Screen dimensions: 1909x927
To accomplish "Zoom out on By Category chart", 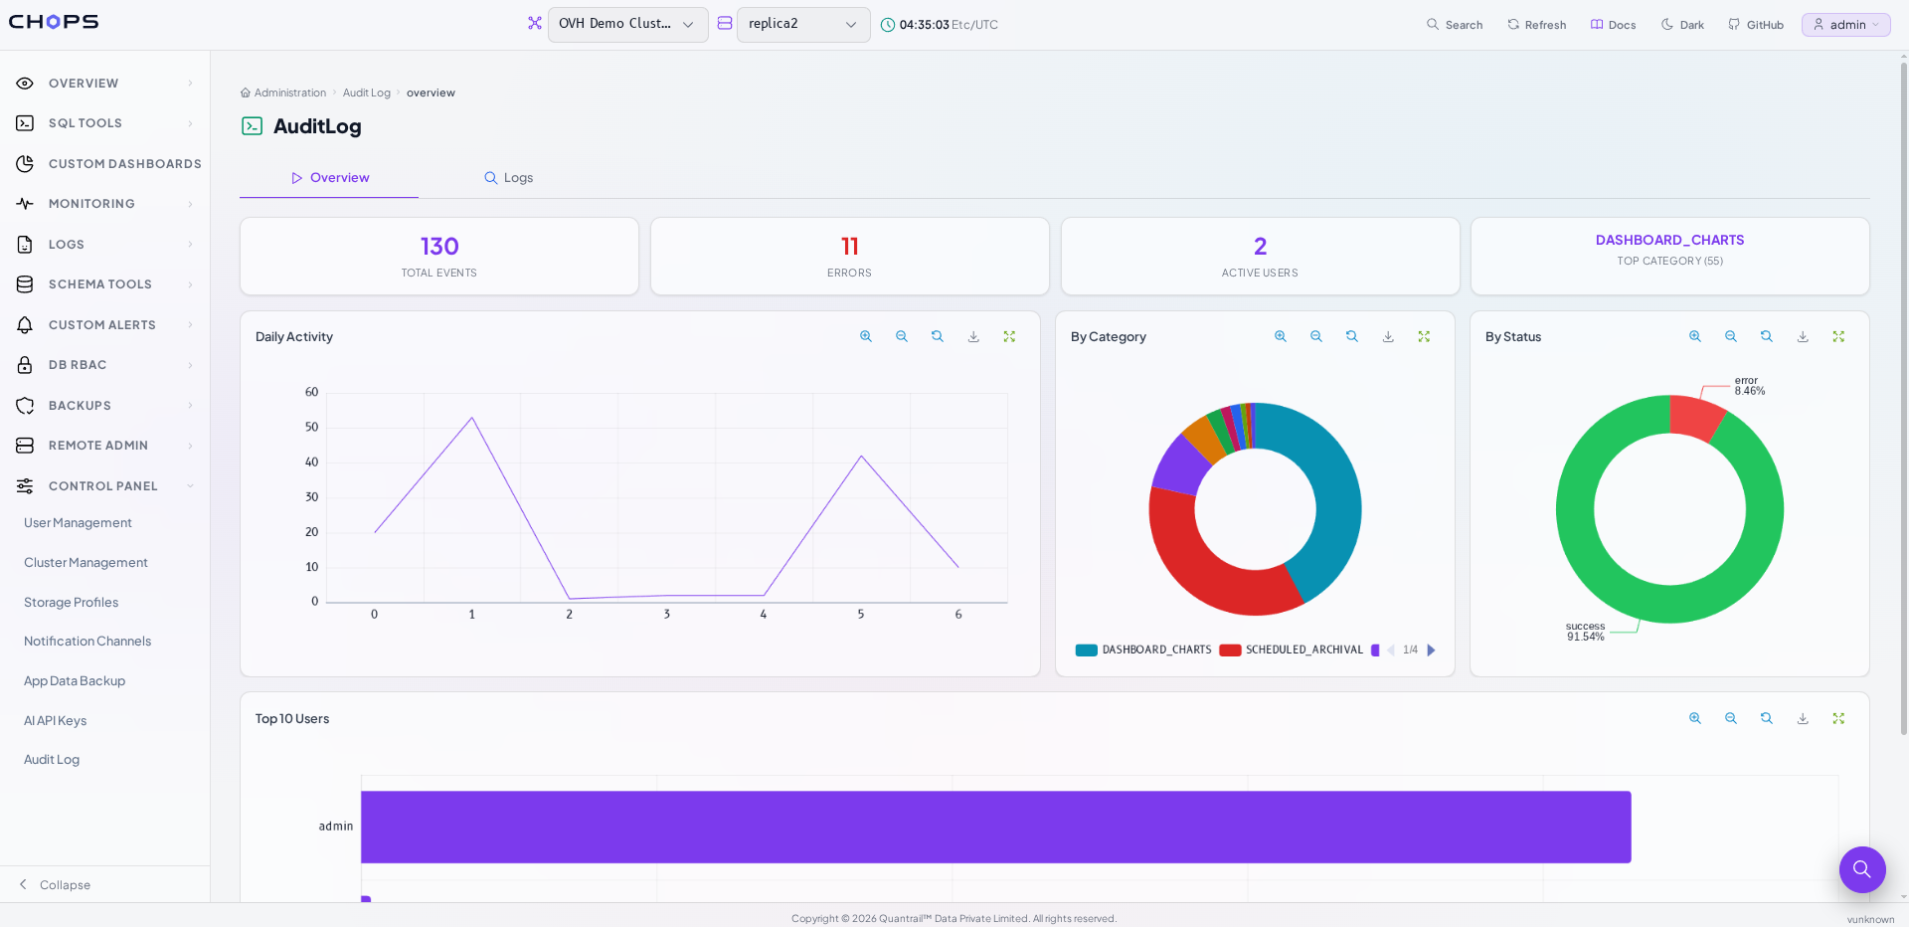I will click(x=1316, y=337).
